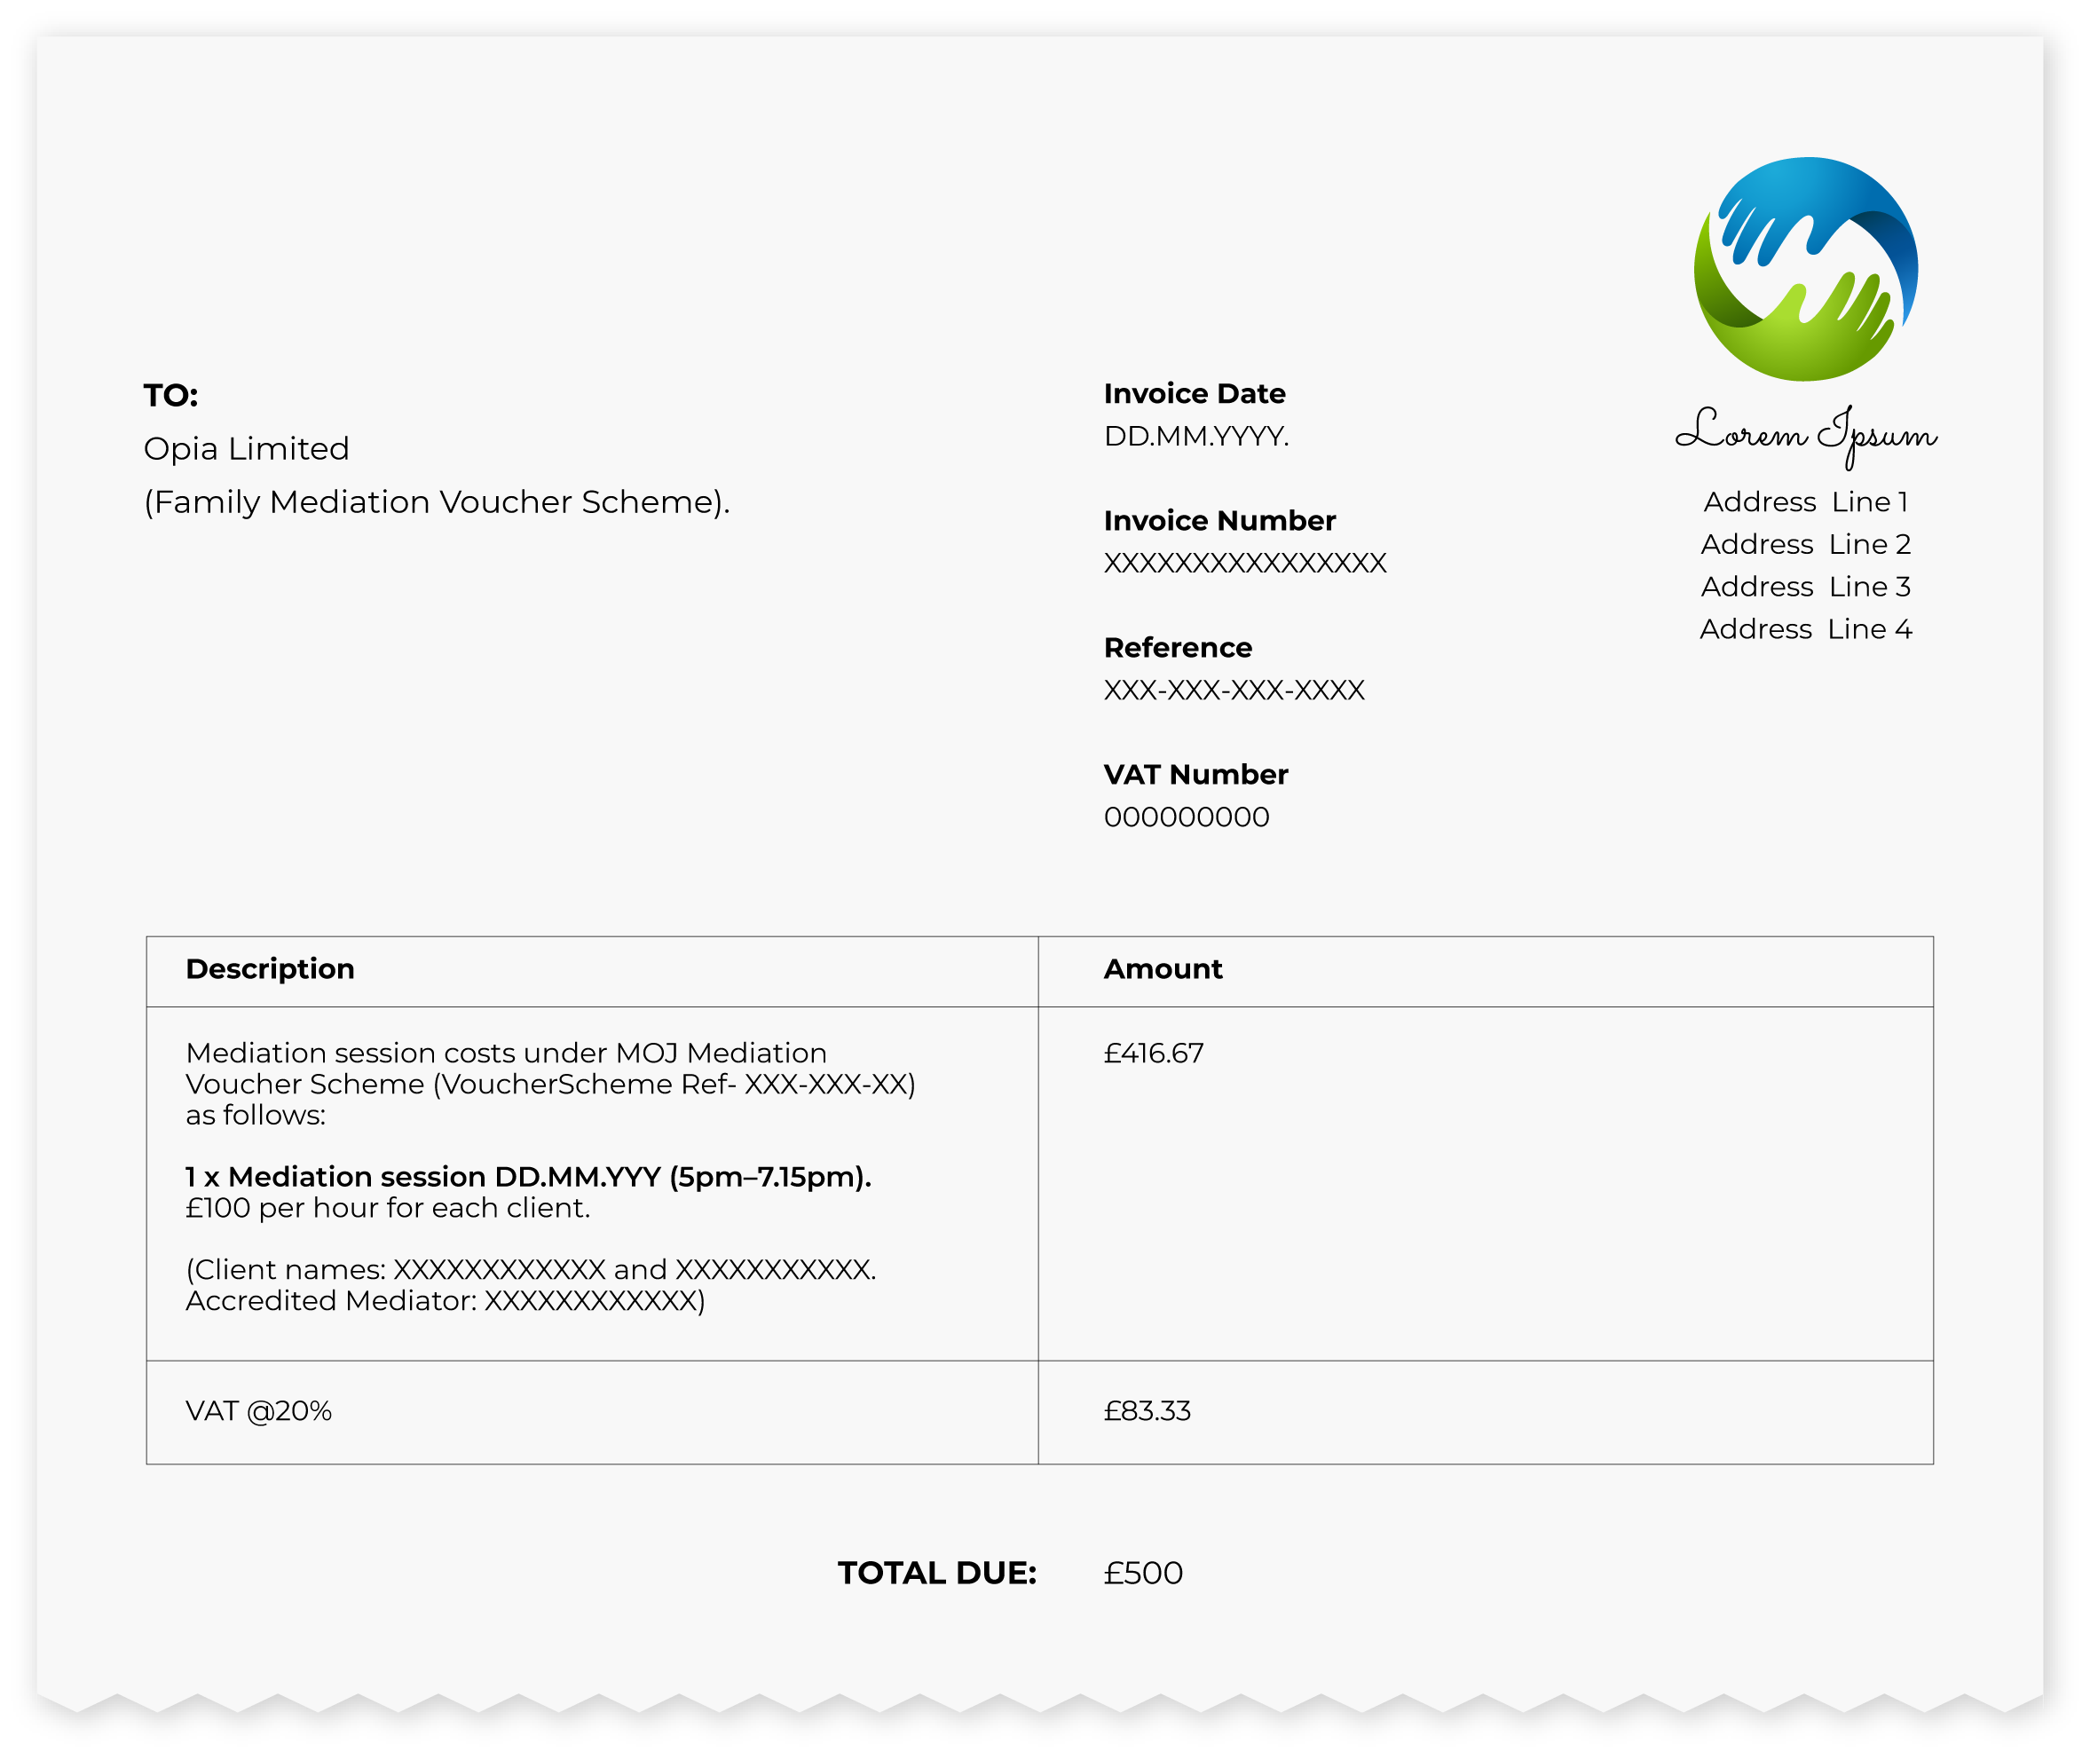Click the VAT Number heading
This screenshot has width=2090, height=1760.
[1195, 775]
